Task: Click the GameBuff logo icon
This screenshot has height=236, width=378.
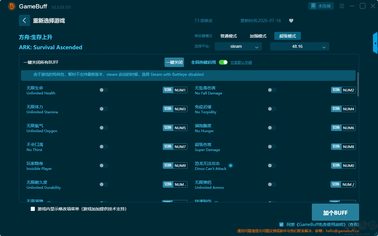Action: tap(12, 6)
